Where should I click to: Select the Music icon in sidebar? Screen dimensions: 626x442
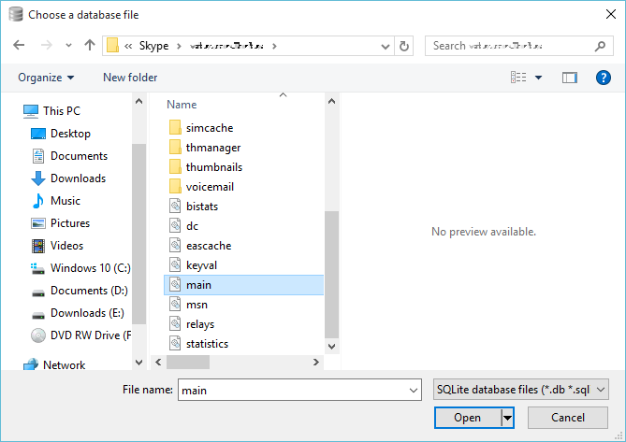[38, 201]
